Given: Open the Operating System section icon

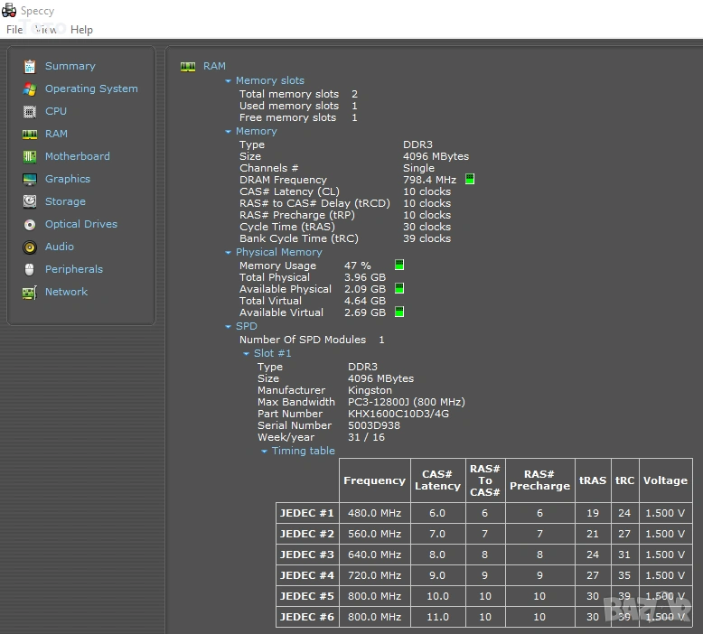Looking at the screenshot, I should pos(30,89).
